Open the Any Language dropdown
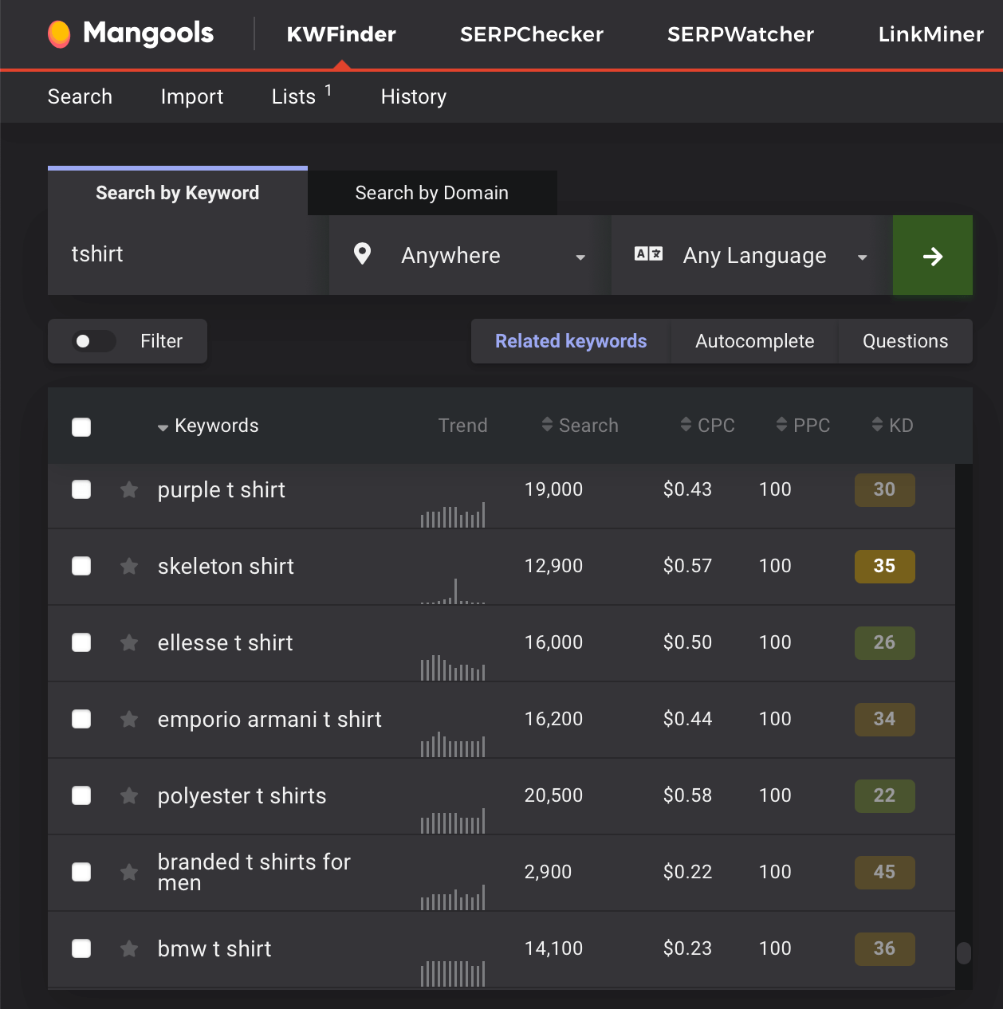 pos(752,255)
